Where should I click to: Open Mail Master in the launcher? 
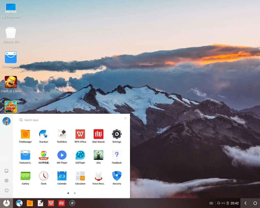(x=99, y=136)
